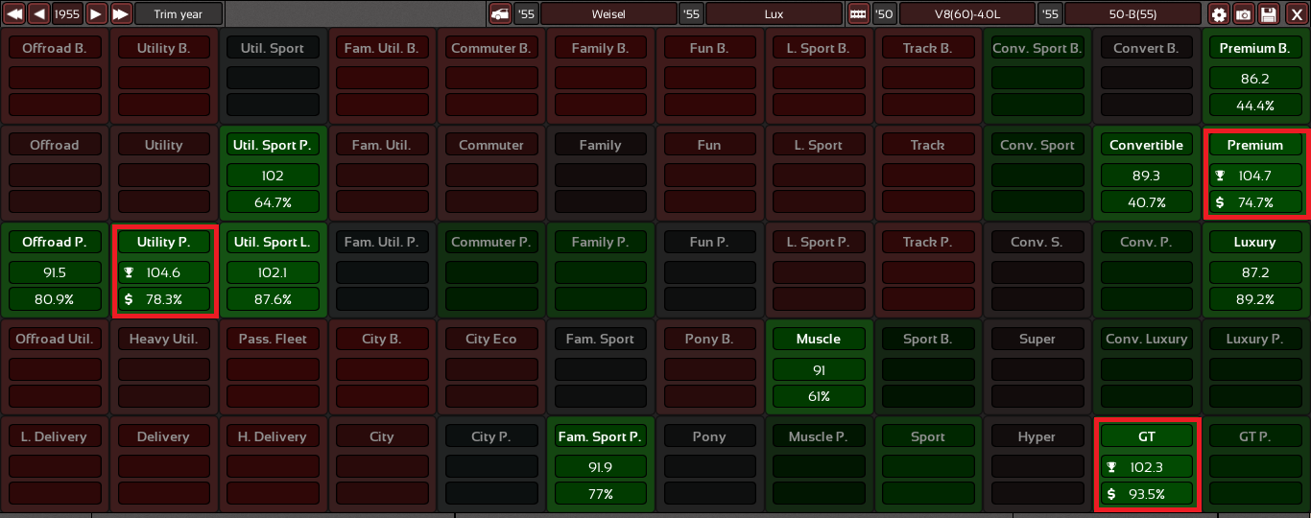This screenshot has height=518, width=1311.
Task: Save using the floppy disk icon
Action: click(1268, 14)
